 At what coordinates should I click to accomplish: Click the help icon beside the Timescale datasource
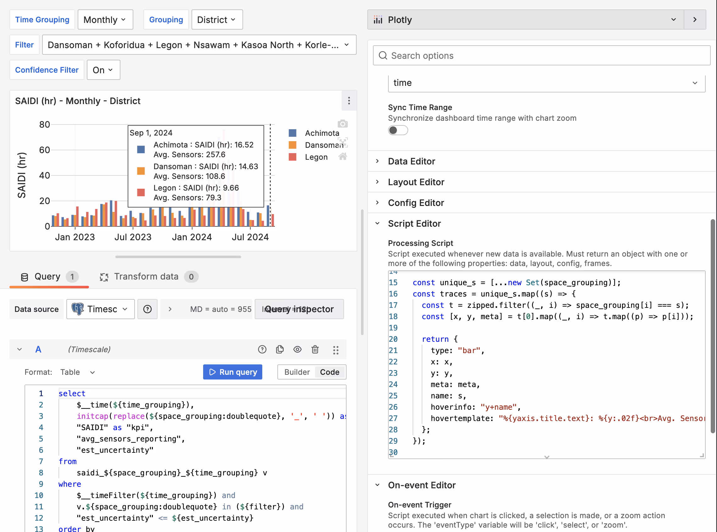(x=147, y=309)
